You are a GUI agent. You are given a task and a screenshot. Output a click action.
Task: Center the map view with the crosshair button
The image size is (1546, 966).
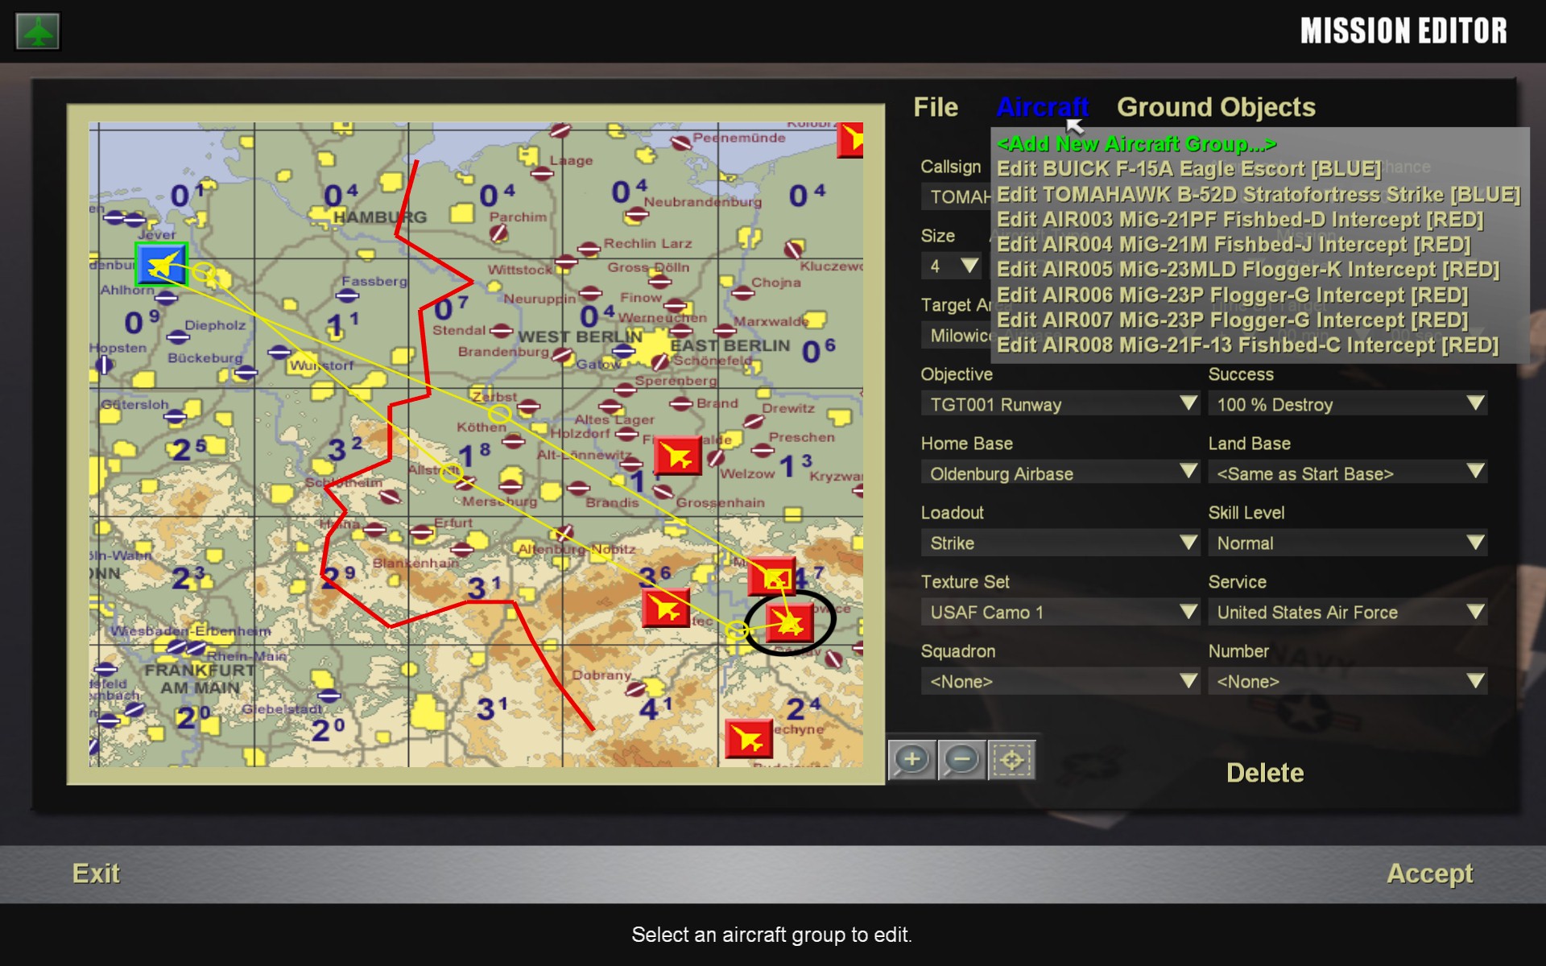coord(1011,759)
